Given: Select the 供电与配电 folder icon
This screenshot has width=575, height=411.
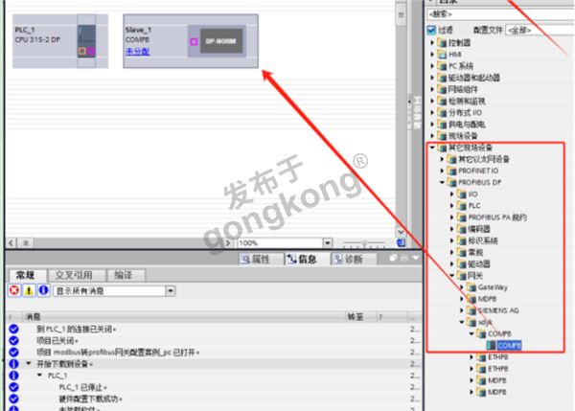Looking at the screenshot, I should [442, 125].
